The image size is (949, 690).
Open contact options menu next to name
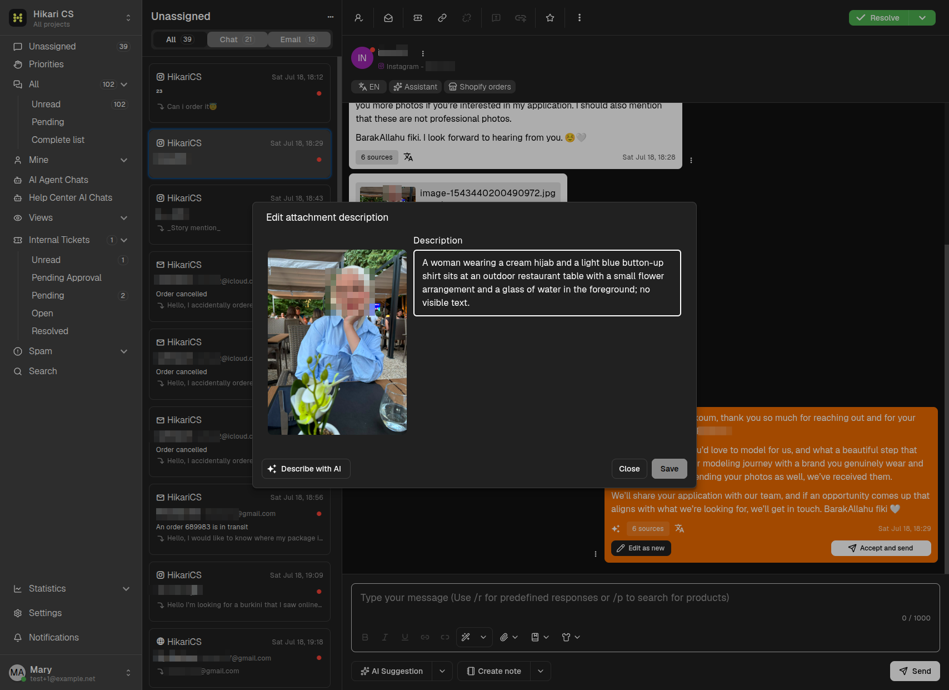(423, 53)
